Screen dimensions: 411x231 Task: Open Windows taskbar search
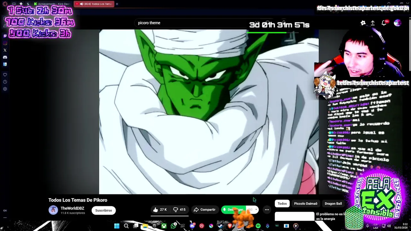click(x=126, y=226)
